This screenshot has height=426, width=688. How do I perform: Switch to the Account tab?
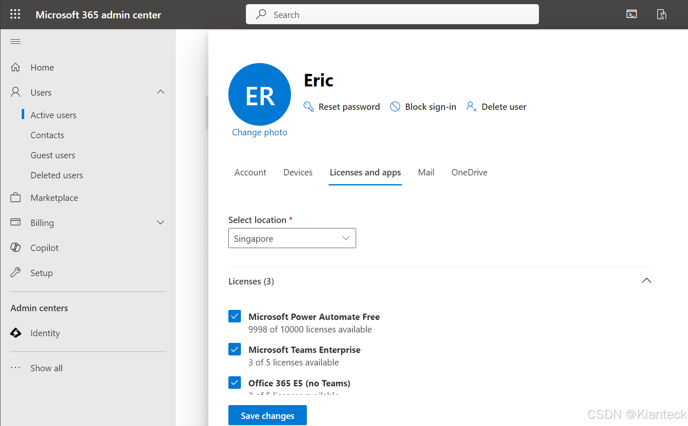(250, 172)
